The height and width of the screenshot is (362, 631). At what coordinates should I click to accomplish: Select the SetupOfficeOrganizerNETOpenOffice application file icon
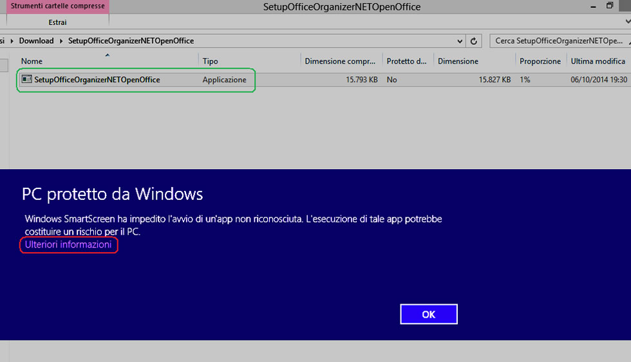[26, 79]
